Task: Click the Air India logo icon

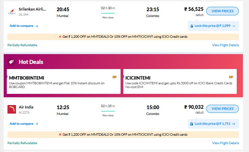Action: coord(12,109)
